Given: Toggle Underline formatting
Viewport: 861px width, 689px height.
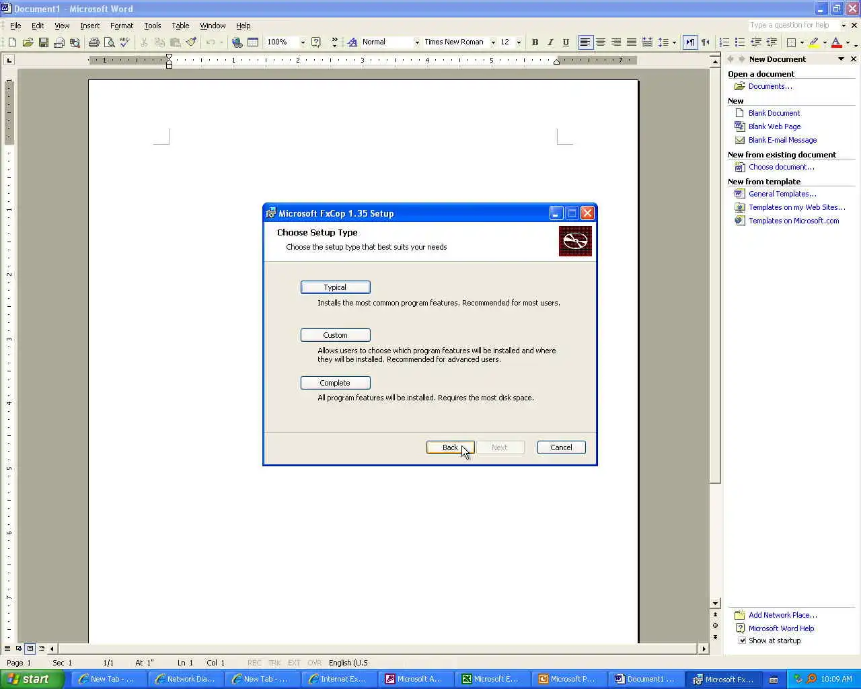Looking at the screenshot, I should click(566, 42).
